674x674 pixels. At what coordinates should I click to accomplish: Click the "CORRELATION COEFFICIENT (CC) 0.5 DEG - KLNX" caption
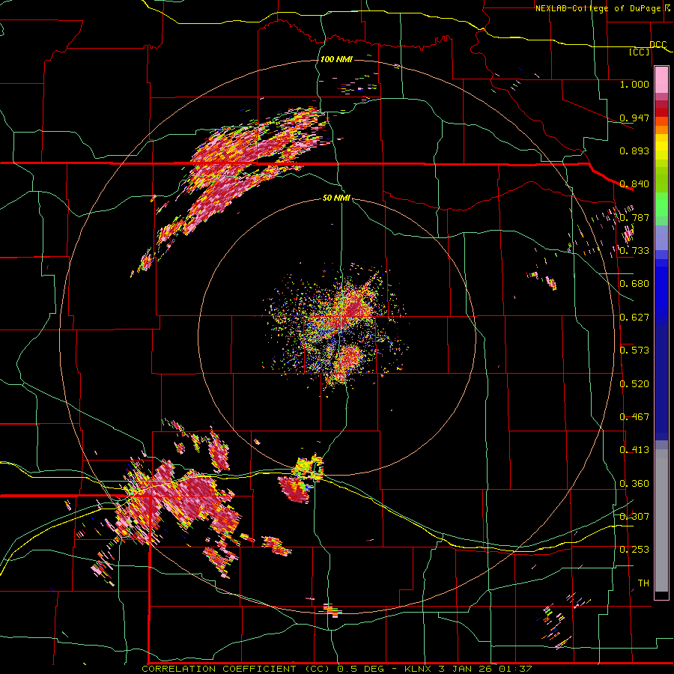coord(285,669)
